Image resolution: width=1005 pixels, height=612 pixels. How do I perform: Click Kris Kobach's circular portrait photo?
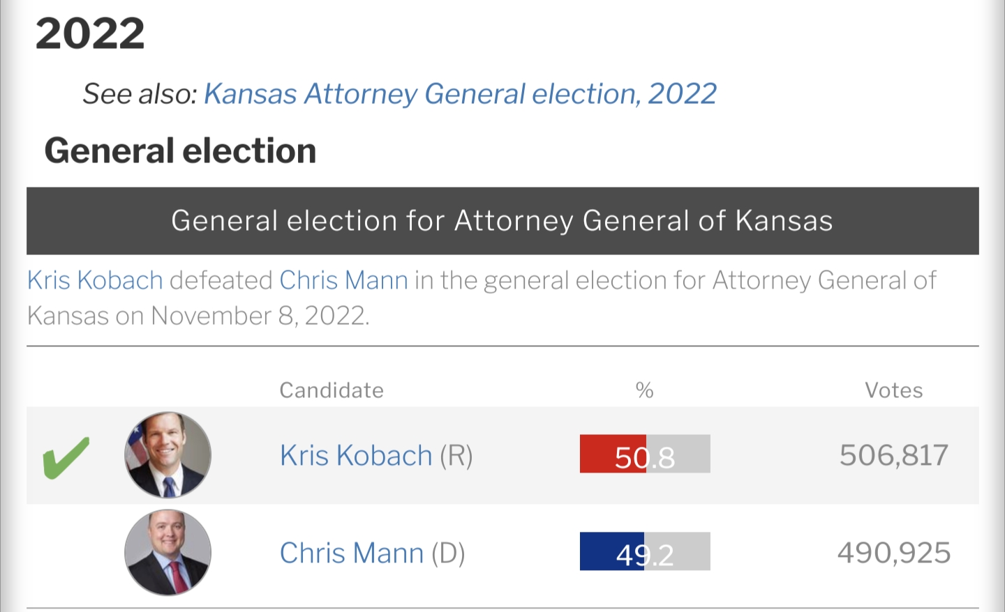(x=167, y=454)
